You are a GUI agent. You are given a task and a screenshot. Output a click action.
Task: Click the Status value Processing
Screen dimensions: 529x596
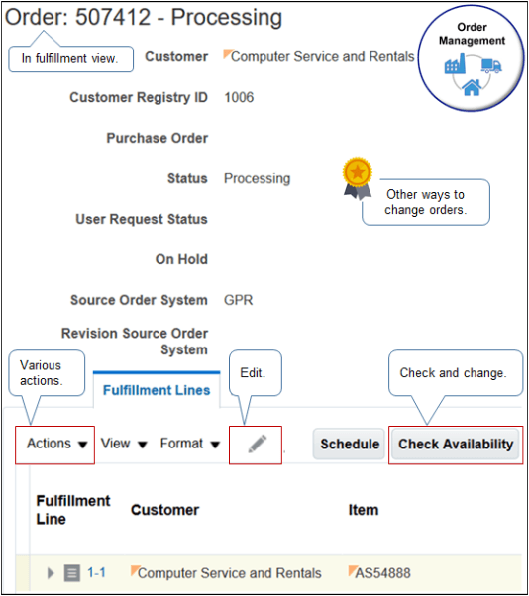(x=258, y=178)
